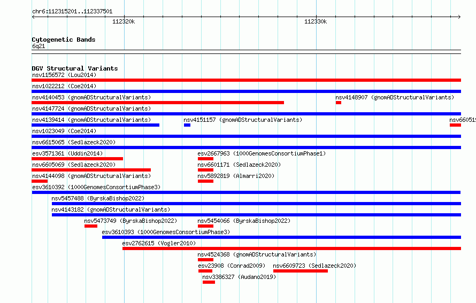Click the red bar under cut-off nsv66051 label
The image size is (476, 303).
(455, 125)
